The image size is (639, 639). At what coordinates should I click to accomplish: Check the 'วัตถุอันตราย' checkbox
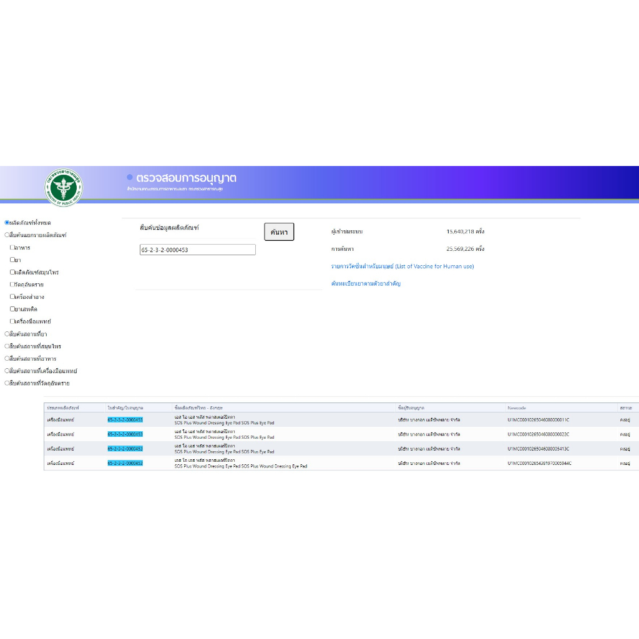[x=12, y=285]
